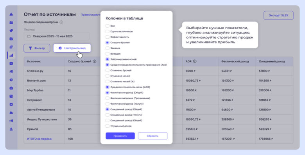Check Ожидаемый доход (Услуги) checkbox

pos(108,115)
